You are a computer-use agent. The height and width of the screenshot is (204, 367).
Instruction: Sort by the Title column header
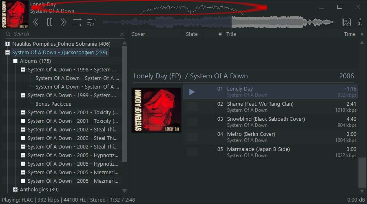point(231,34)
